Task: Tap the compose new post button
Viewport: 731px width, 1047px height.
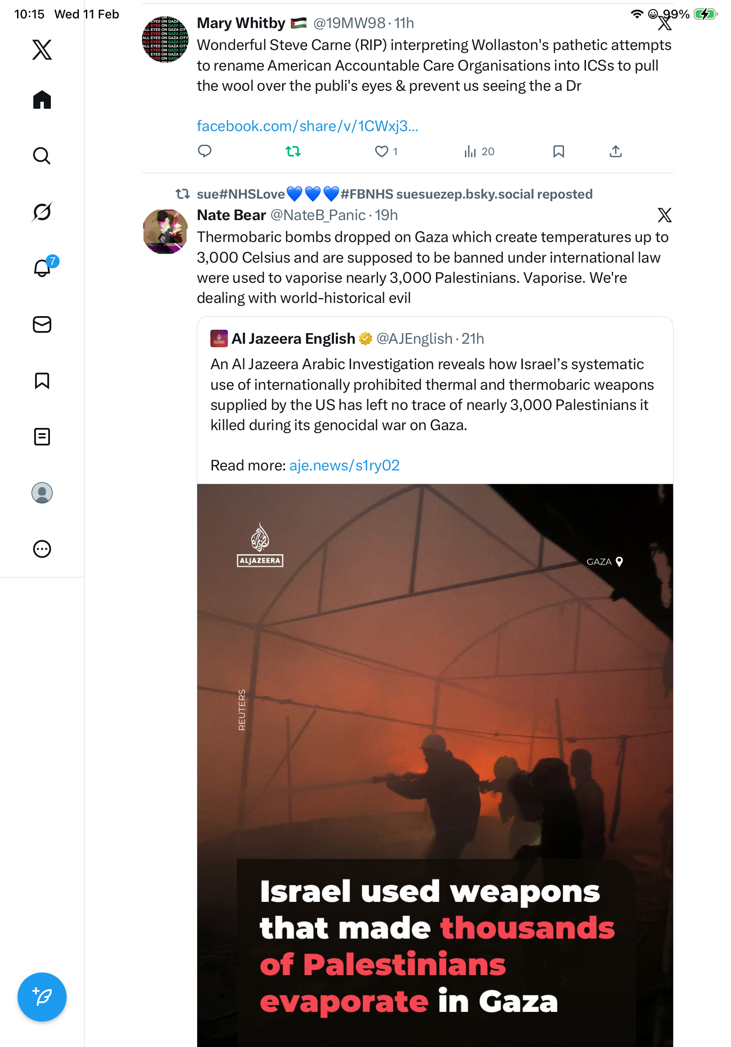Action: pyautogui.click(x=42, y=997)
